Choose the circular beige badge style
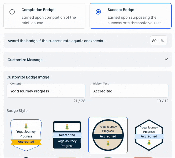Viewport: 175px width, 158px height. click(108, 135)
